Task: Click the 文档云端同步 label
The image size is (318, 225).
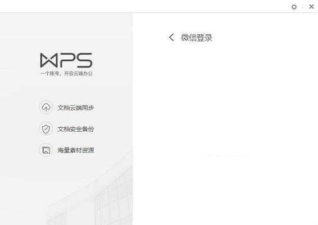Action: pos(76,107)
